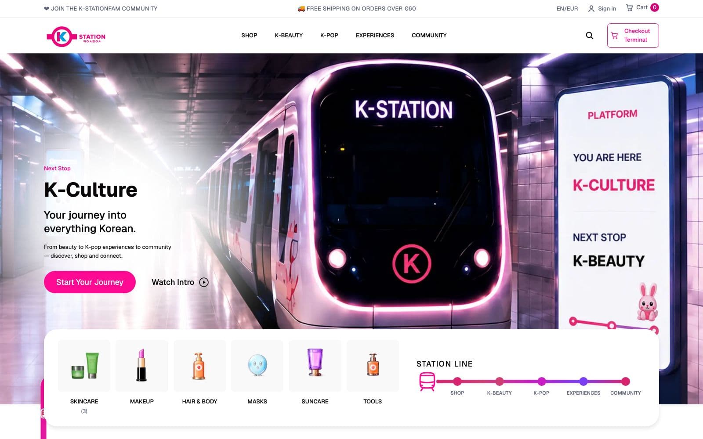The image size is (703, 439).
Task: Select the Tools category image
Action: (x=373, y=366)
